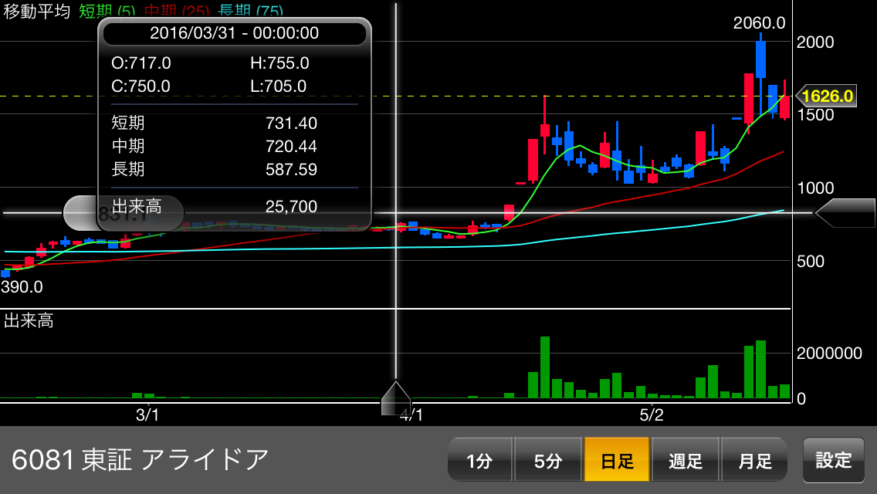
Task: Tap the 390.0 low price label
Action: pos(22,287)
